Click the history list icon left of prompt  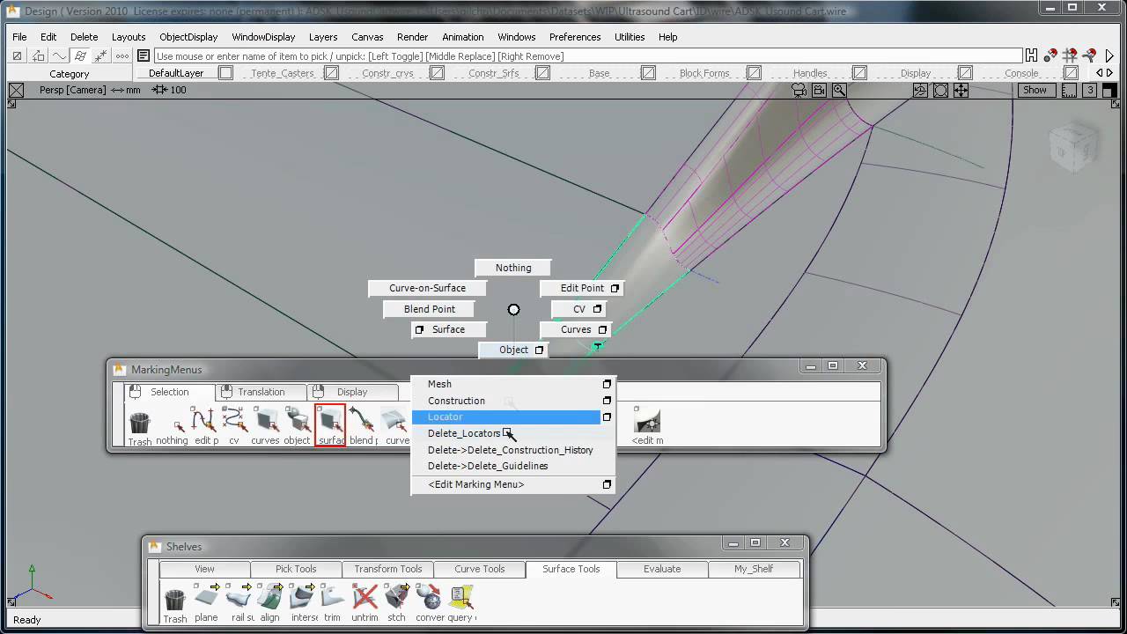[x=144, y=55]
